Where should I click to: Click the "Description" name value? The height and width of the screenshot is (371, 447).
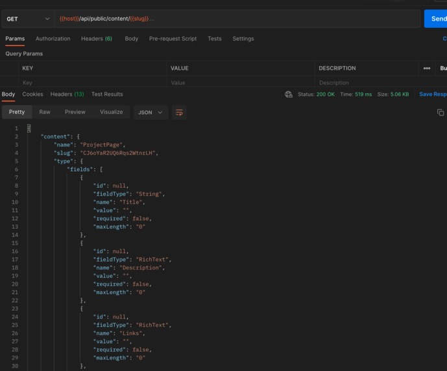click(141, 267)
